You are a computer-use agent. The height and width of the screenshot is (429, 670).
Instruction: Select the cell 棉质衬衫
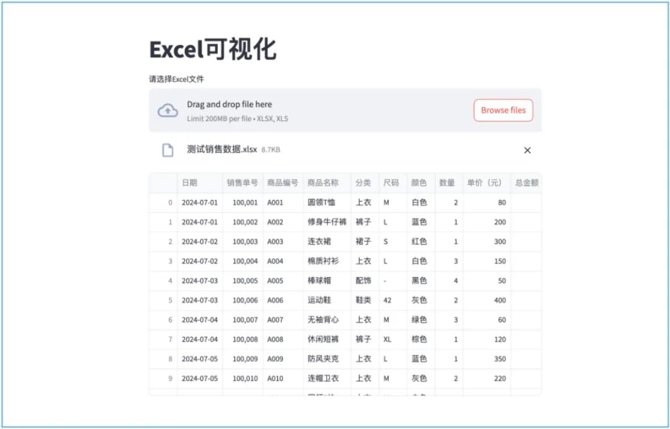click(x=327, y=261)
